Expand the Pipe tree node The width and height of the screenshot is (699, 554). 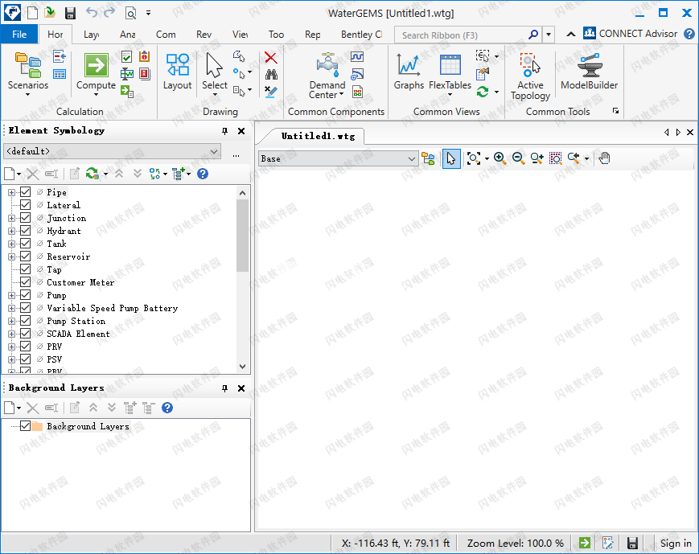(x=11, y=192)
